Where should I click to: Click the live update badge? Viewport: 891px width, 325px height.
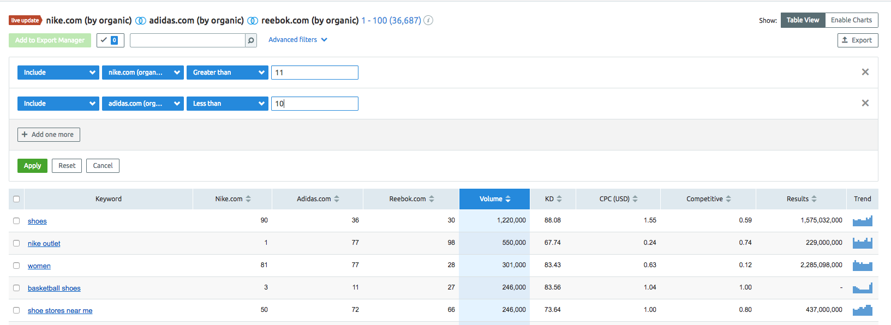point(25,21)
